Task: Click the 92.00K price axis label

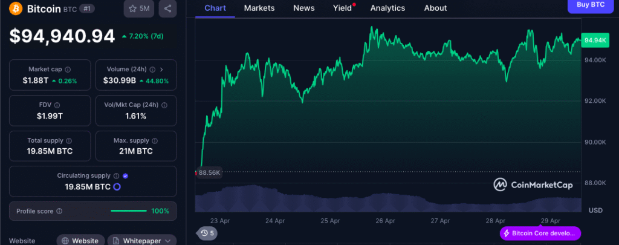Action: [595, 101]
